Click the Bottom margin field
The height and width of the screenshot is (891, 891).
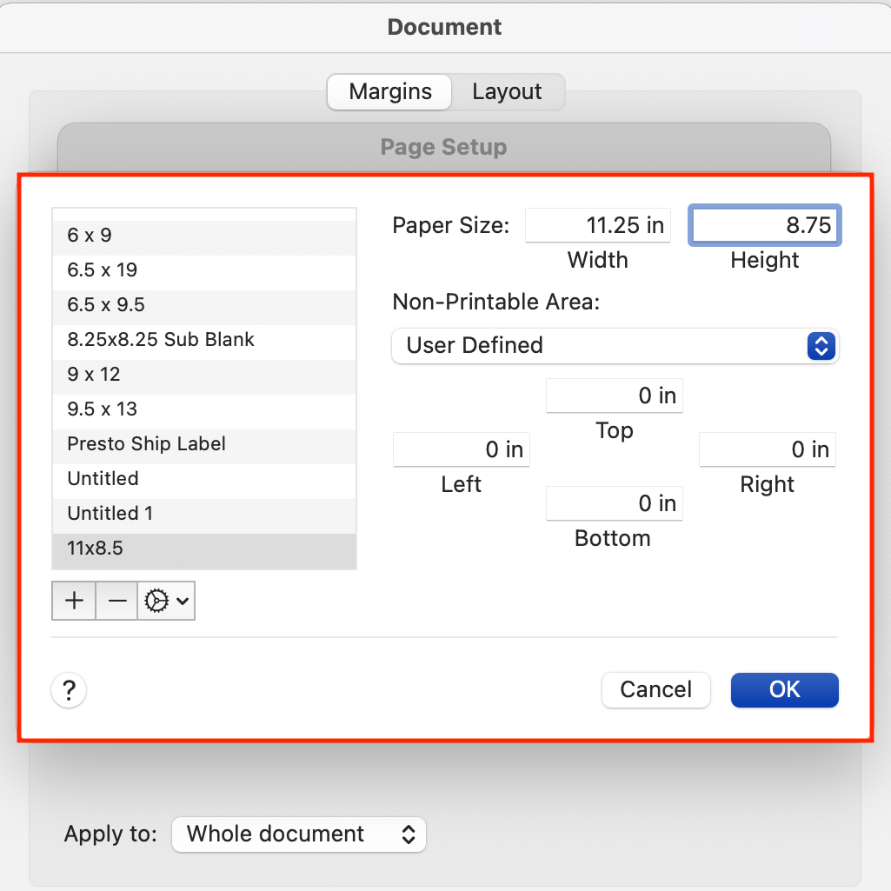click(615, 503)
